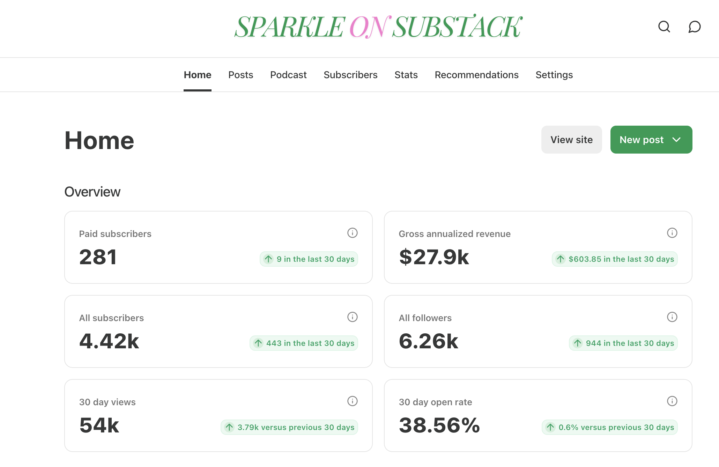
Task: Click 30 day open rate info icon
Action: coord(672,401)
